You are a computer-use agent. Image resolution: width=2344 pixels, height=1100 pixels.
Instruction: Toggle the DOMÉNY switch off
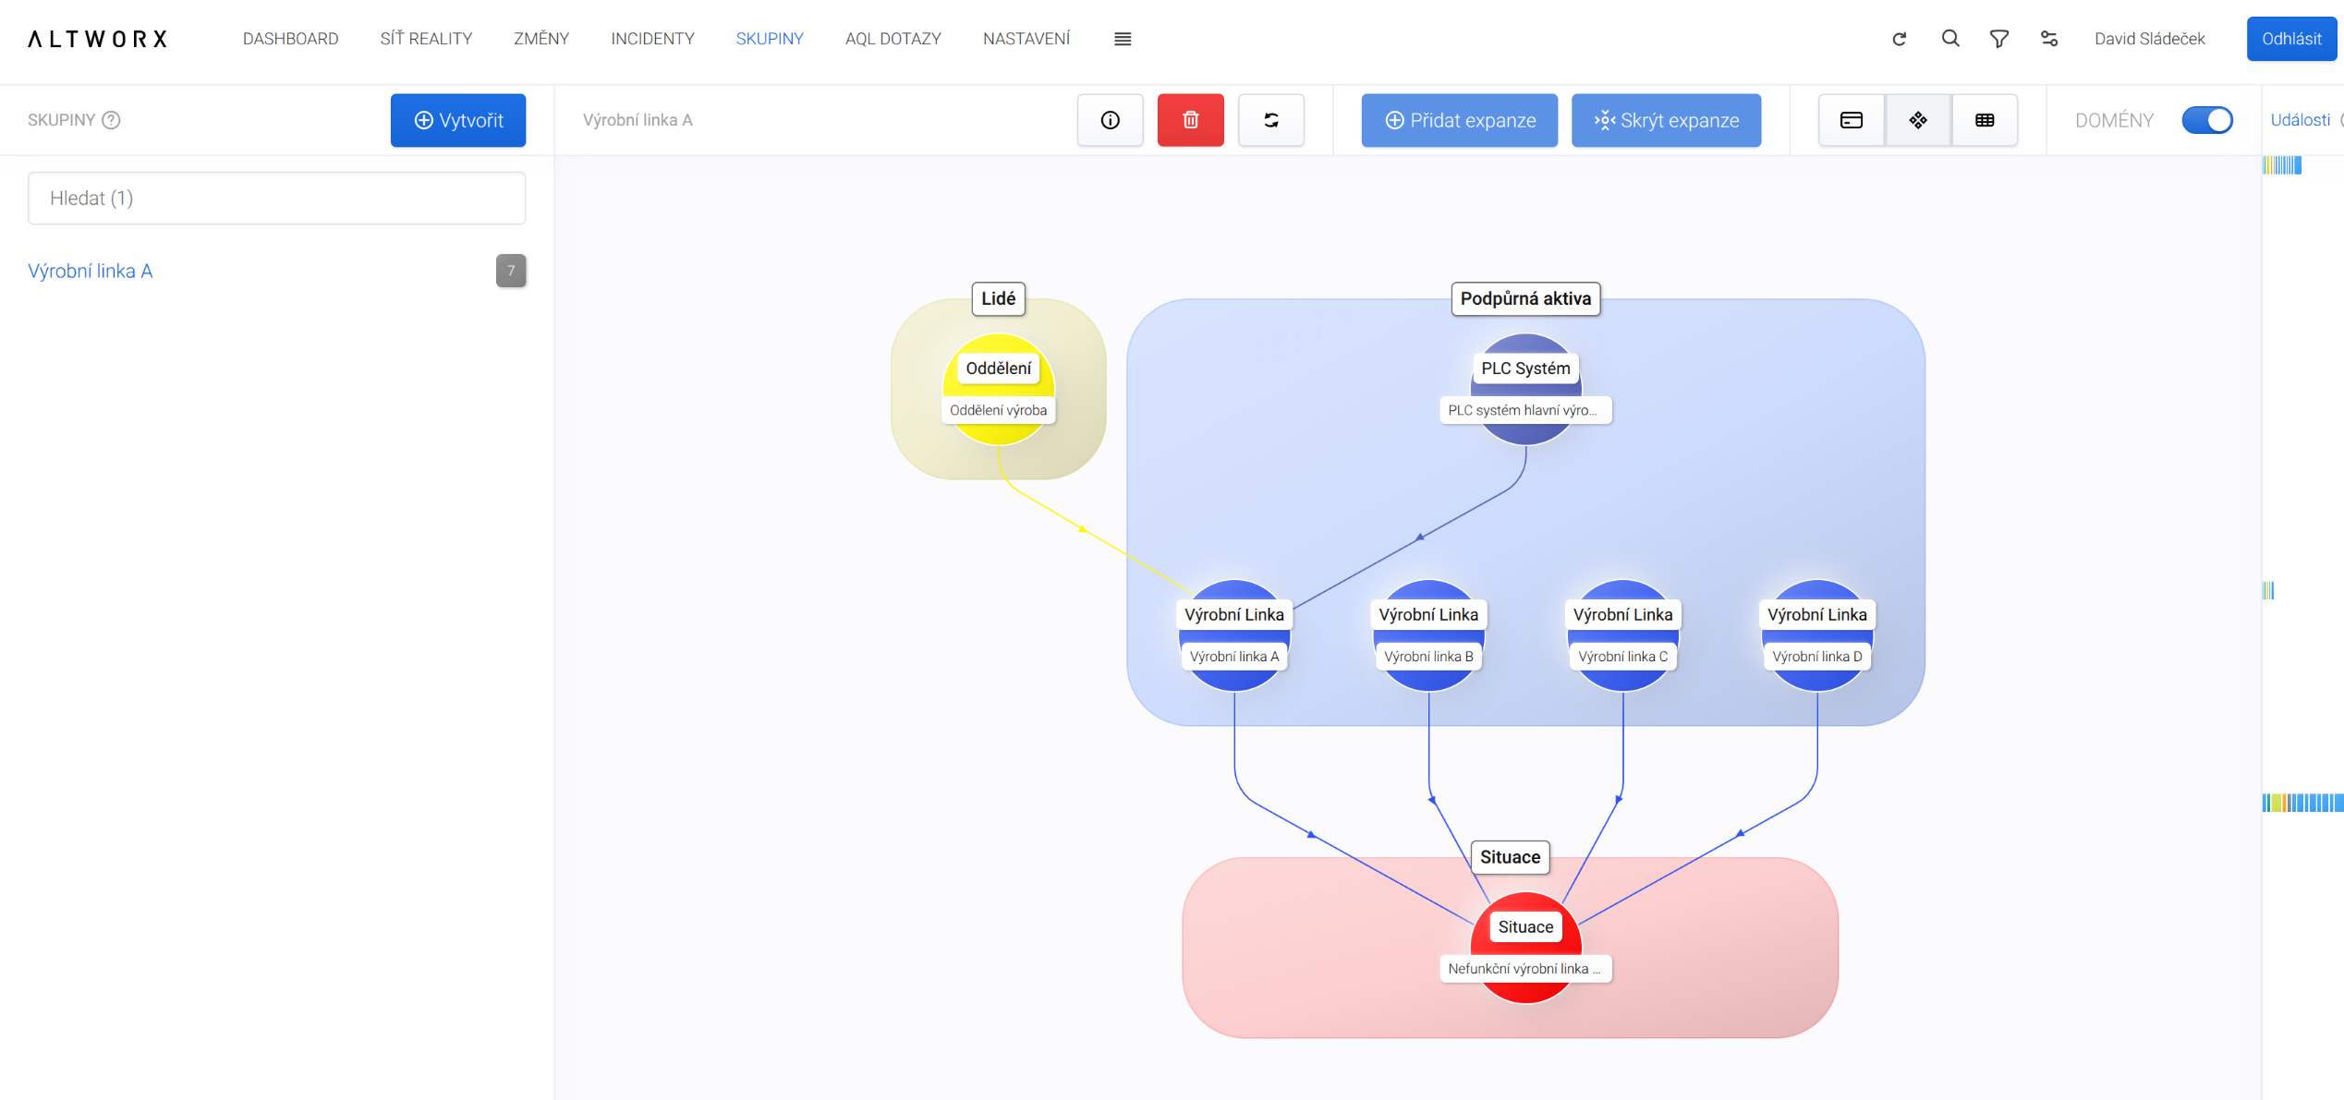(2207, 120)
